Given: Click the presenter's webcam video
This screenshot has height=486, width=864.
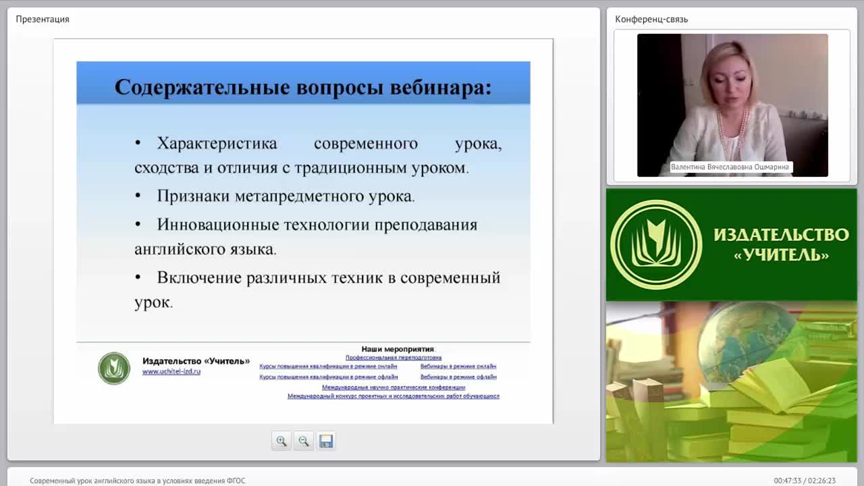Looking at the screenshot, I should click(732, 105).
